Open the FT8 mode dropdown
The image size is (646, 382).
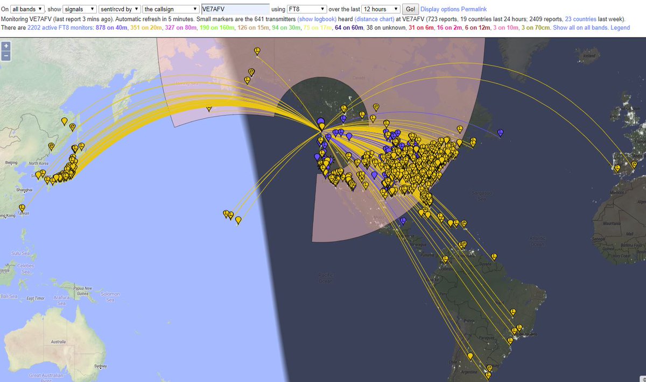[307, 10]
